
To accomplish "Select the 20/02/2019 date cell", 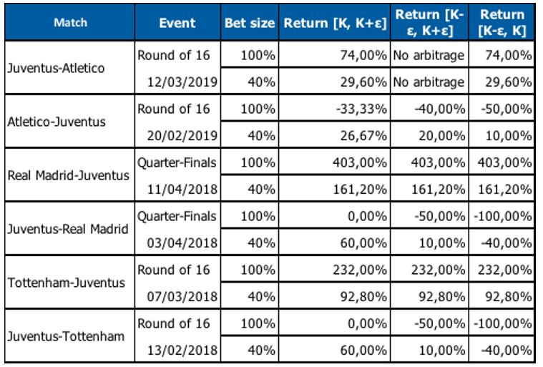I will point(177,135).
